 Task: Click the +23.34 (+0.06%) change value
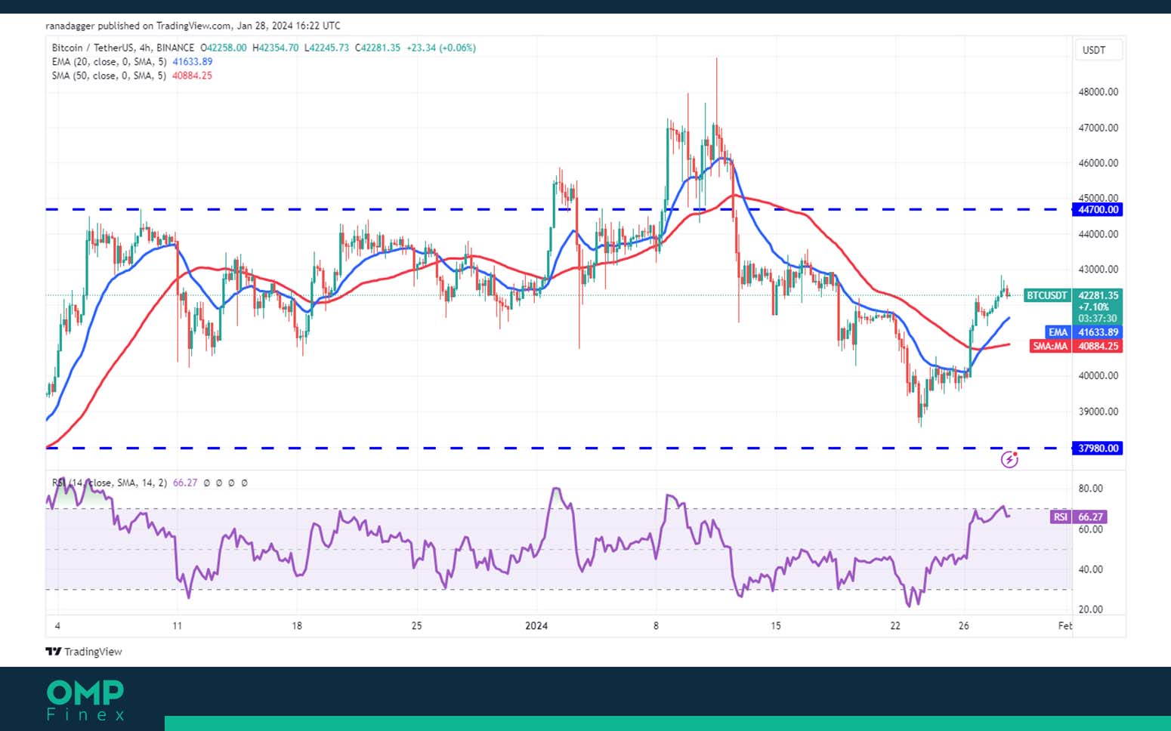coord(441,48)
